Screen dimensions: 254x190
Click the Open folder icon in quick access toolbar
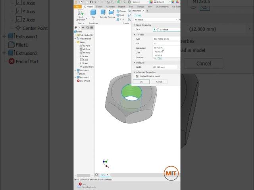pyautogui.click(x=87, y=2)
